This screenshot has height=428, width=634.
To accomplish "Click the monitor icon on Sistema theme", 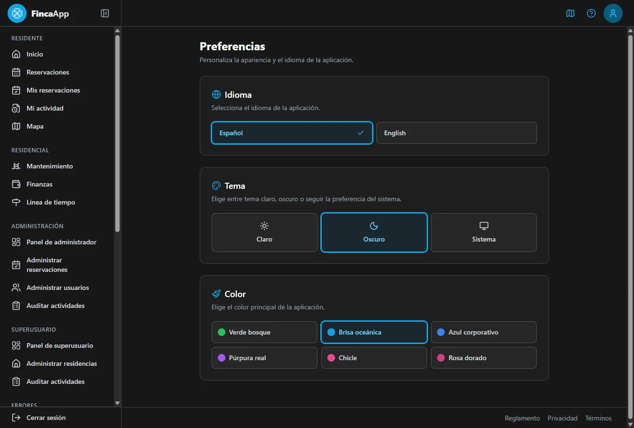I will point(484,226).
